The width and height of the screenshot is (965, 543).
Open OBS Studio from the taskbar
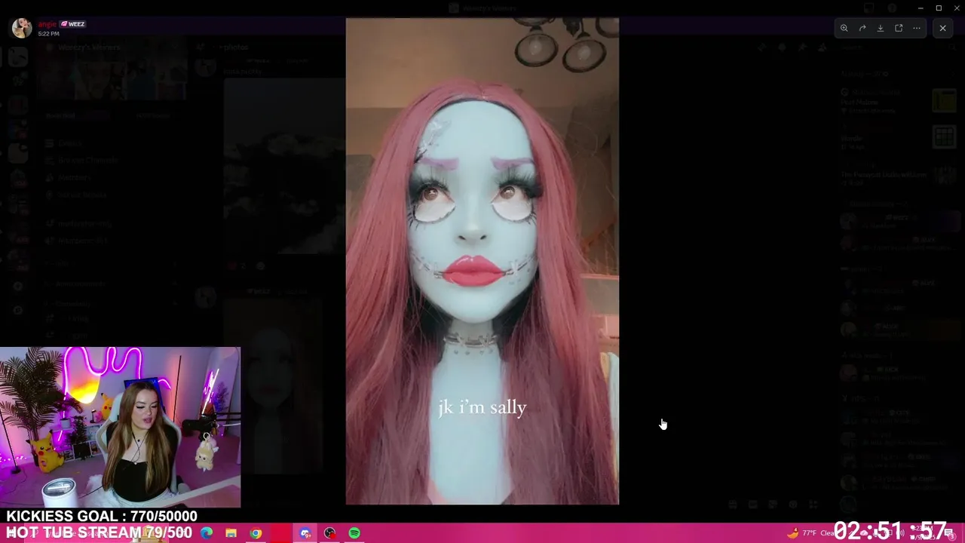pyautogui.click(x=329, y=533)
